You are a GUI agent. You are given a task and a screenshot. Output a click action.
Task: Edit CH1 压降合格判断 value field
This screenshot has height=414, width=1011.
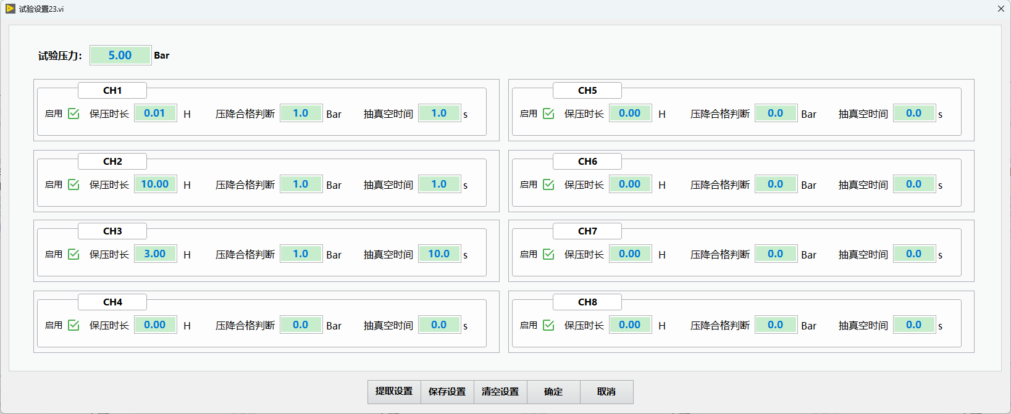[x=301, y=114]
